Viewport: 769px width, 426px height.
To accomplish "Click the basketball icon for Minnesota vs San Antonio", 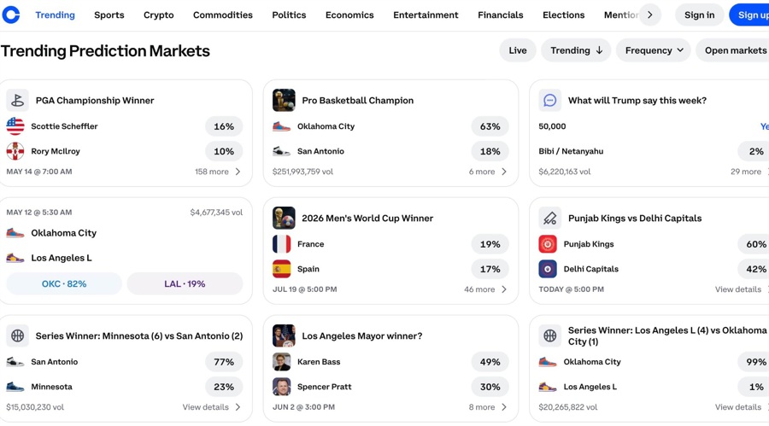I will (17, 336).
